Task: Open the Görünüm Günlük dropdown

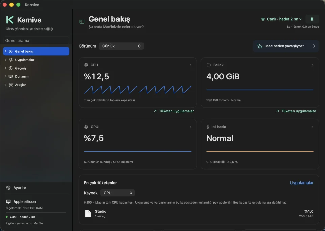Action: tap(121, 46)
